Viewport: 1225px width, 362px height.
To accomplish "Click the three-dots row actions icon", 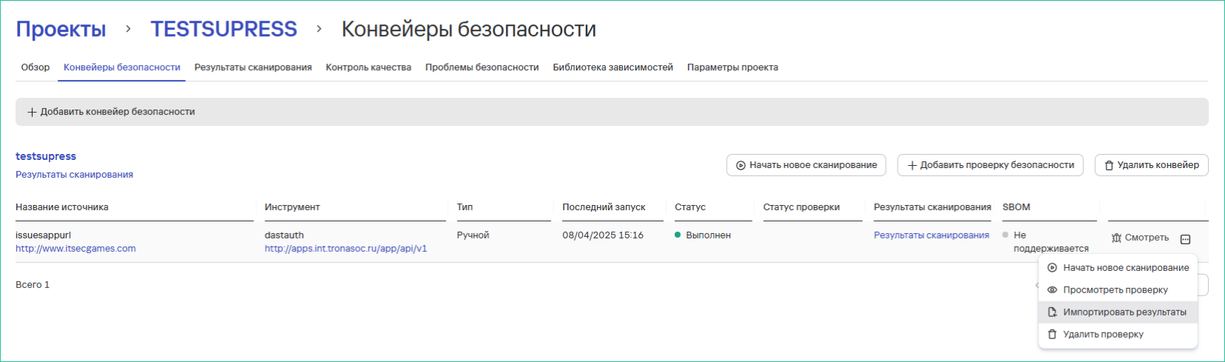I will tap(1185, 239).
